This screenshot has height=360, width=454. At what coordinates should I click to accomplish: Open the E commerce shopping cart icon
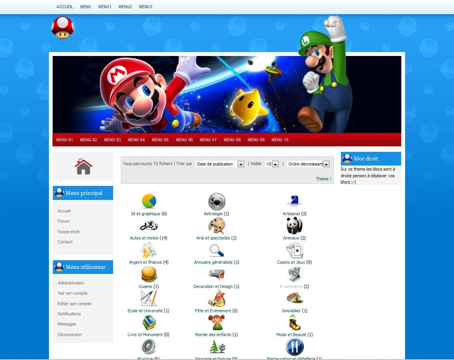click(294, 274)
